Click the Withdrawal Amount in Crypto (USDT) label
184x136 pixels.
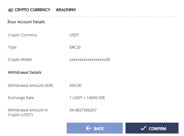[x=28, y=112]
